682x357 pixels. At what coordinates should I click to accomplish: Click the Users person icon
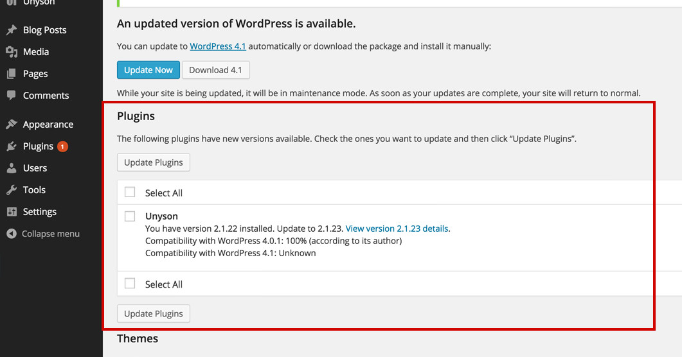tap(12, 168)
